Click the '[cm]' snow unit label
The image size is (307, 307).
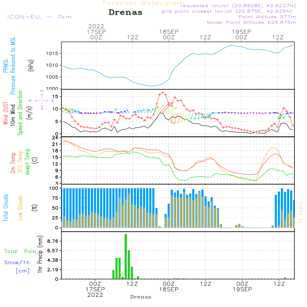[x=23, y=271]
